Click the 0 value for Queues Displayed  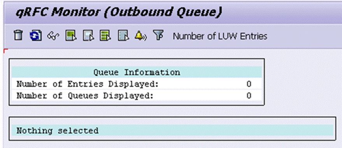[x=249, y=96]
